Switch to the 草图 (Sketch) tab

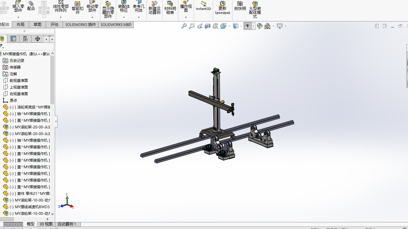38,24
